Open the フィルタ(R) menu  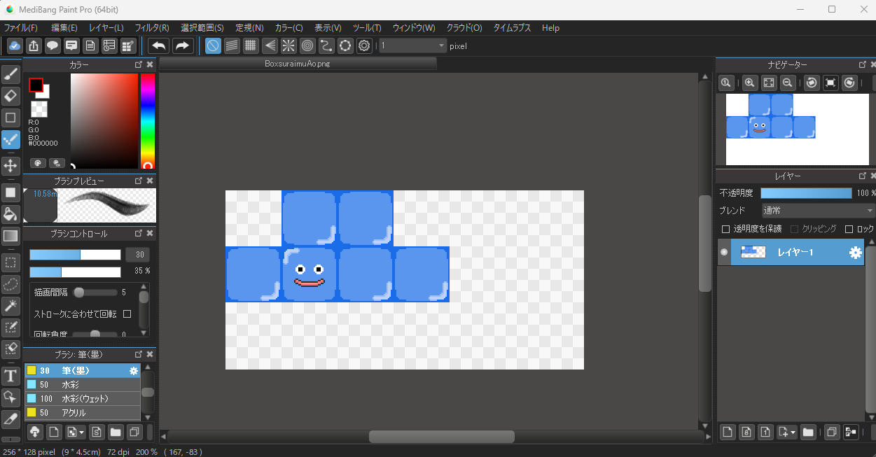pyautogui.click(x=152, y=28)
